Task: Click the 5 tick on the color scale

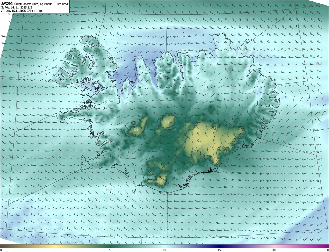Action: [110, 250]
